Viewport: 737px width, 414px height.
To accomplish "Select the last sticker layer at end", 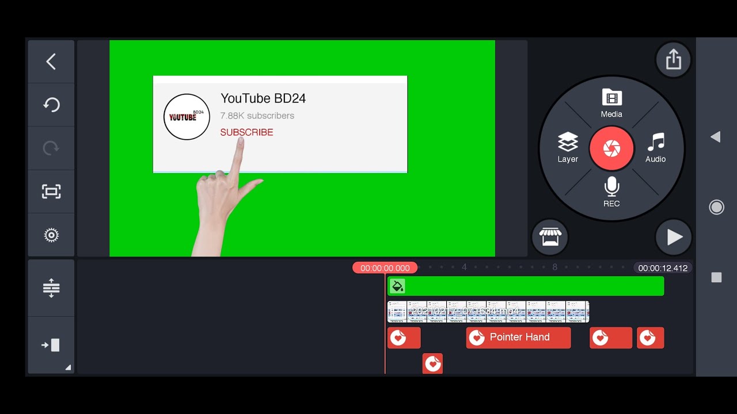I will click(651, 338).
